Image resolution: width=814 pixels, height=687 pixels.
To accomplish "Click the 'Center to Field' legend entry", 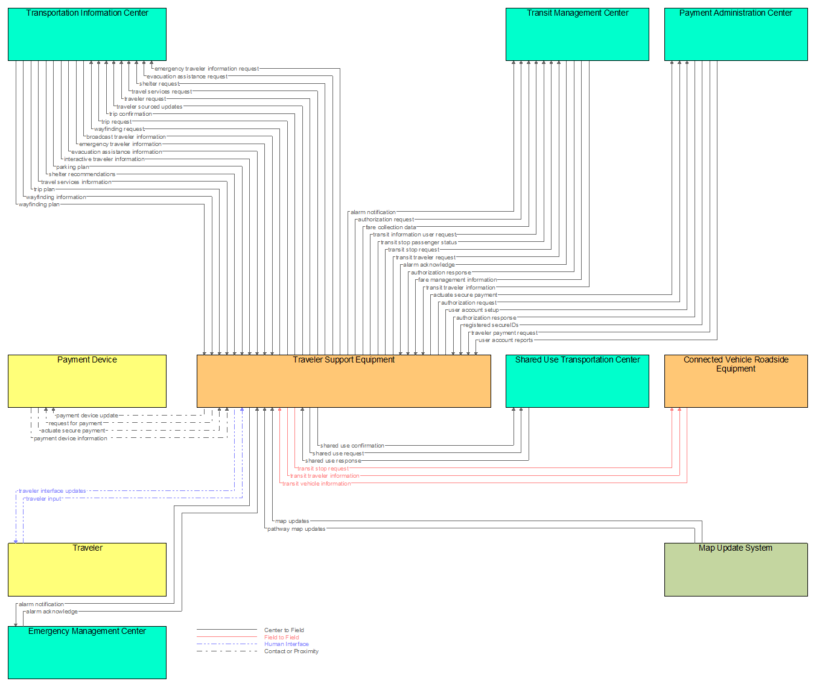I will (x=284, y=630).
